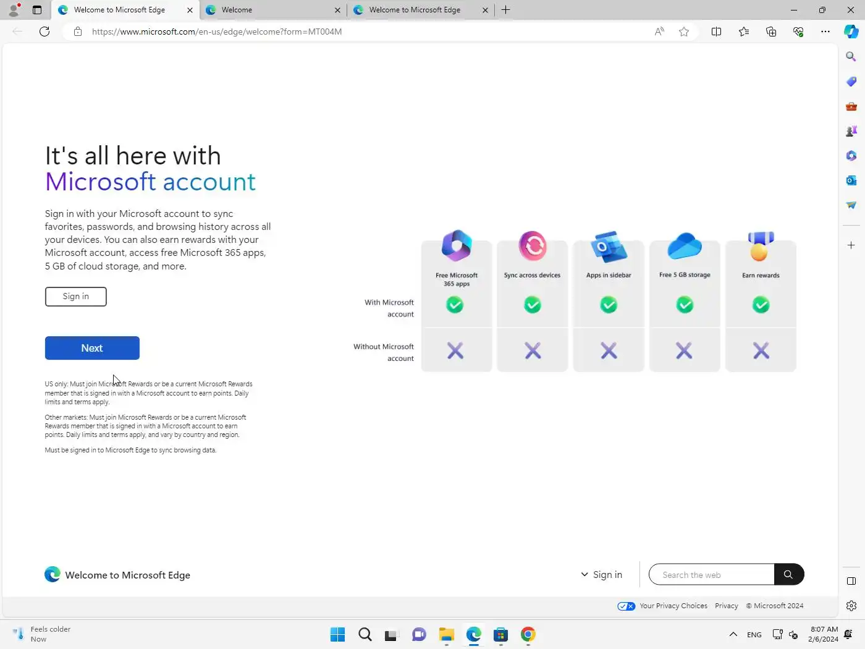
Task: Open the Google Chrome taskbar icon
Action: point(528,635)
